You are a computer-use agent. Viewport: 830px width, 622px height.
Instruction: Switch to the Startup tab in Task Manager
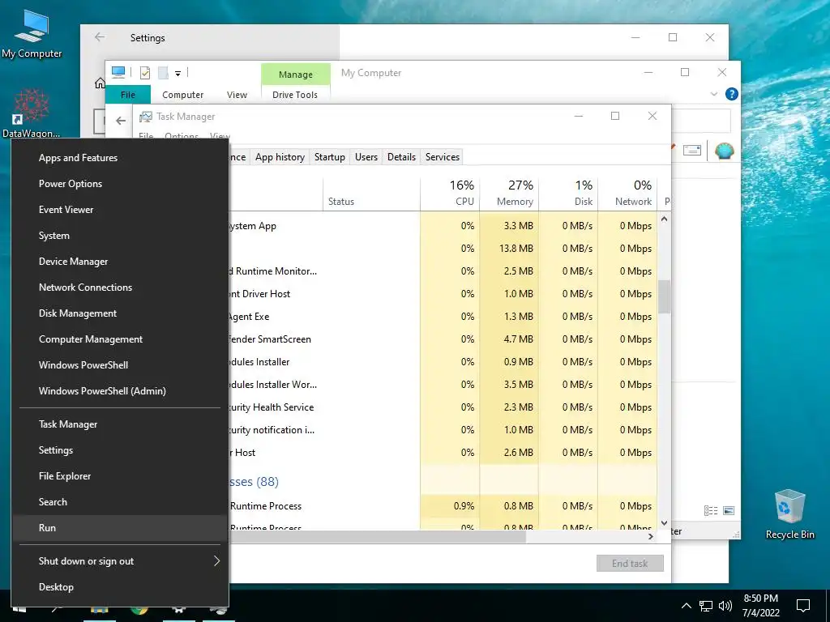click(x=329, y=157)
